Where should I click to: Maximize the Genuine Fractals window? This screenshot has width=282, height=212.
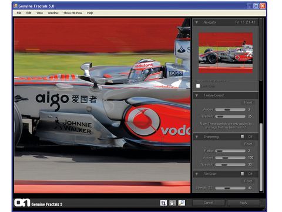(256, 6)
